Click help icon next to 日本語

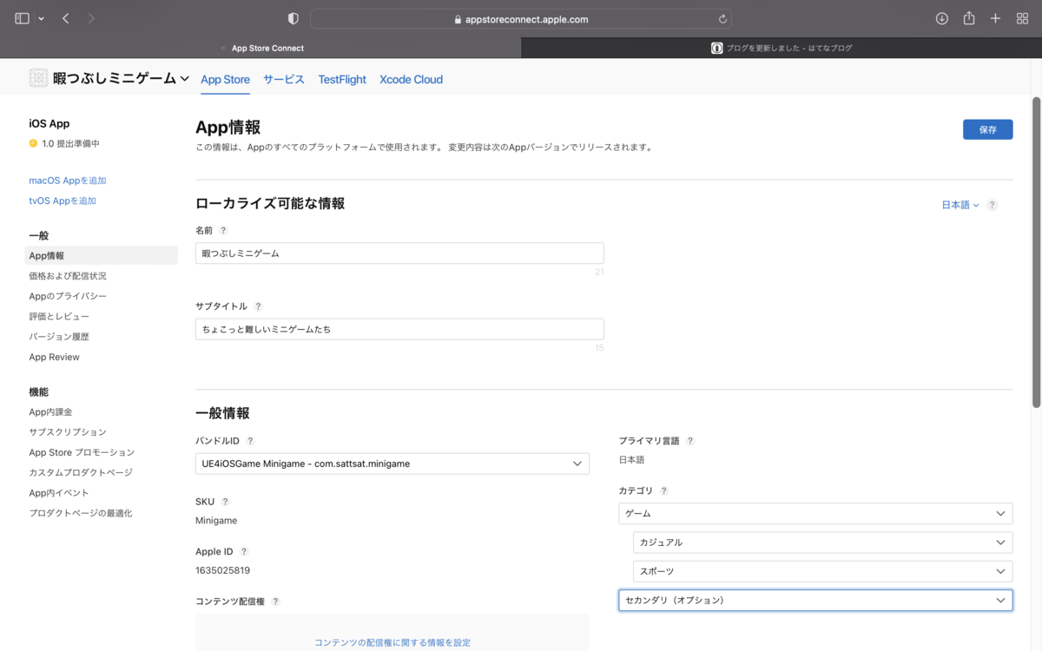point(993,206)
